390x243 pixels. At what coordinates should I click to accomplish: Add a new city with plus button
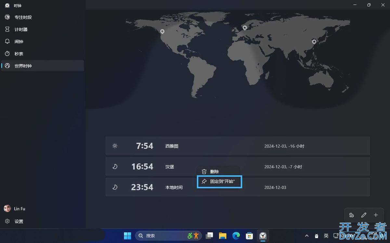pyautogui.click(x=376, y=215)
